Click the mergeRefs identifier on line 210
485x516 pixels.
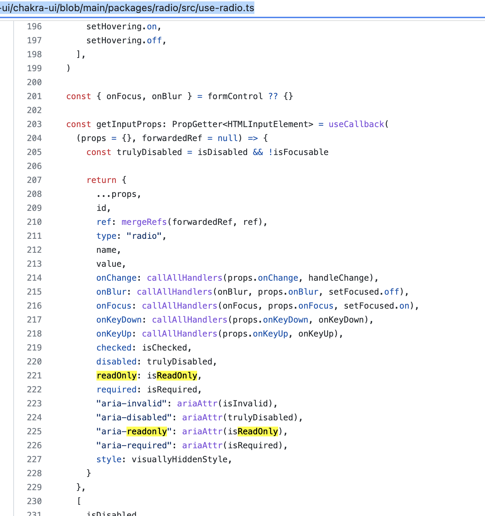(x=144, y=222)
